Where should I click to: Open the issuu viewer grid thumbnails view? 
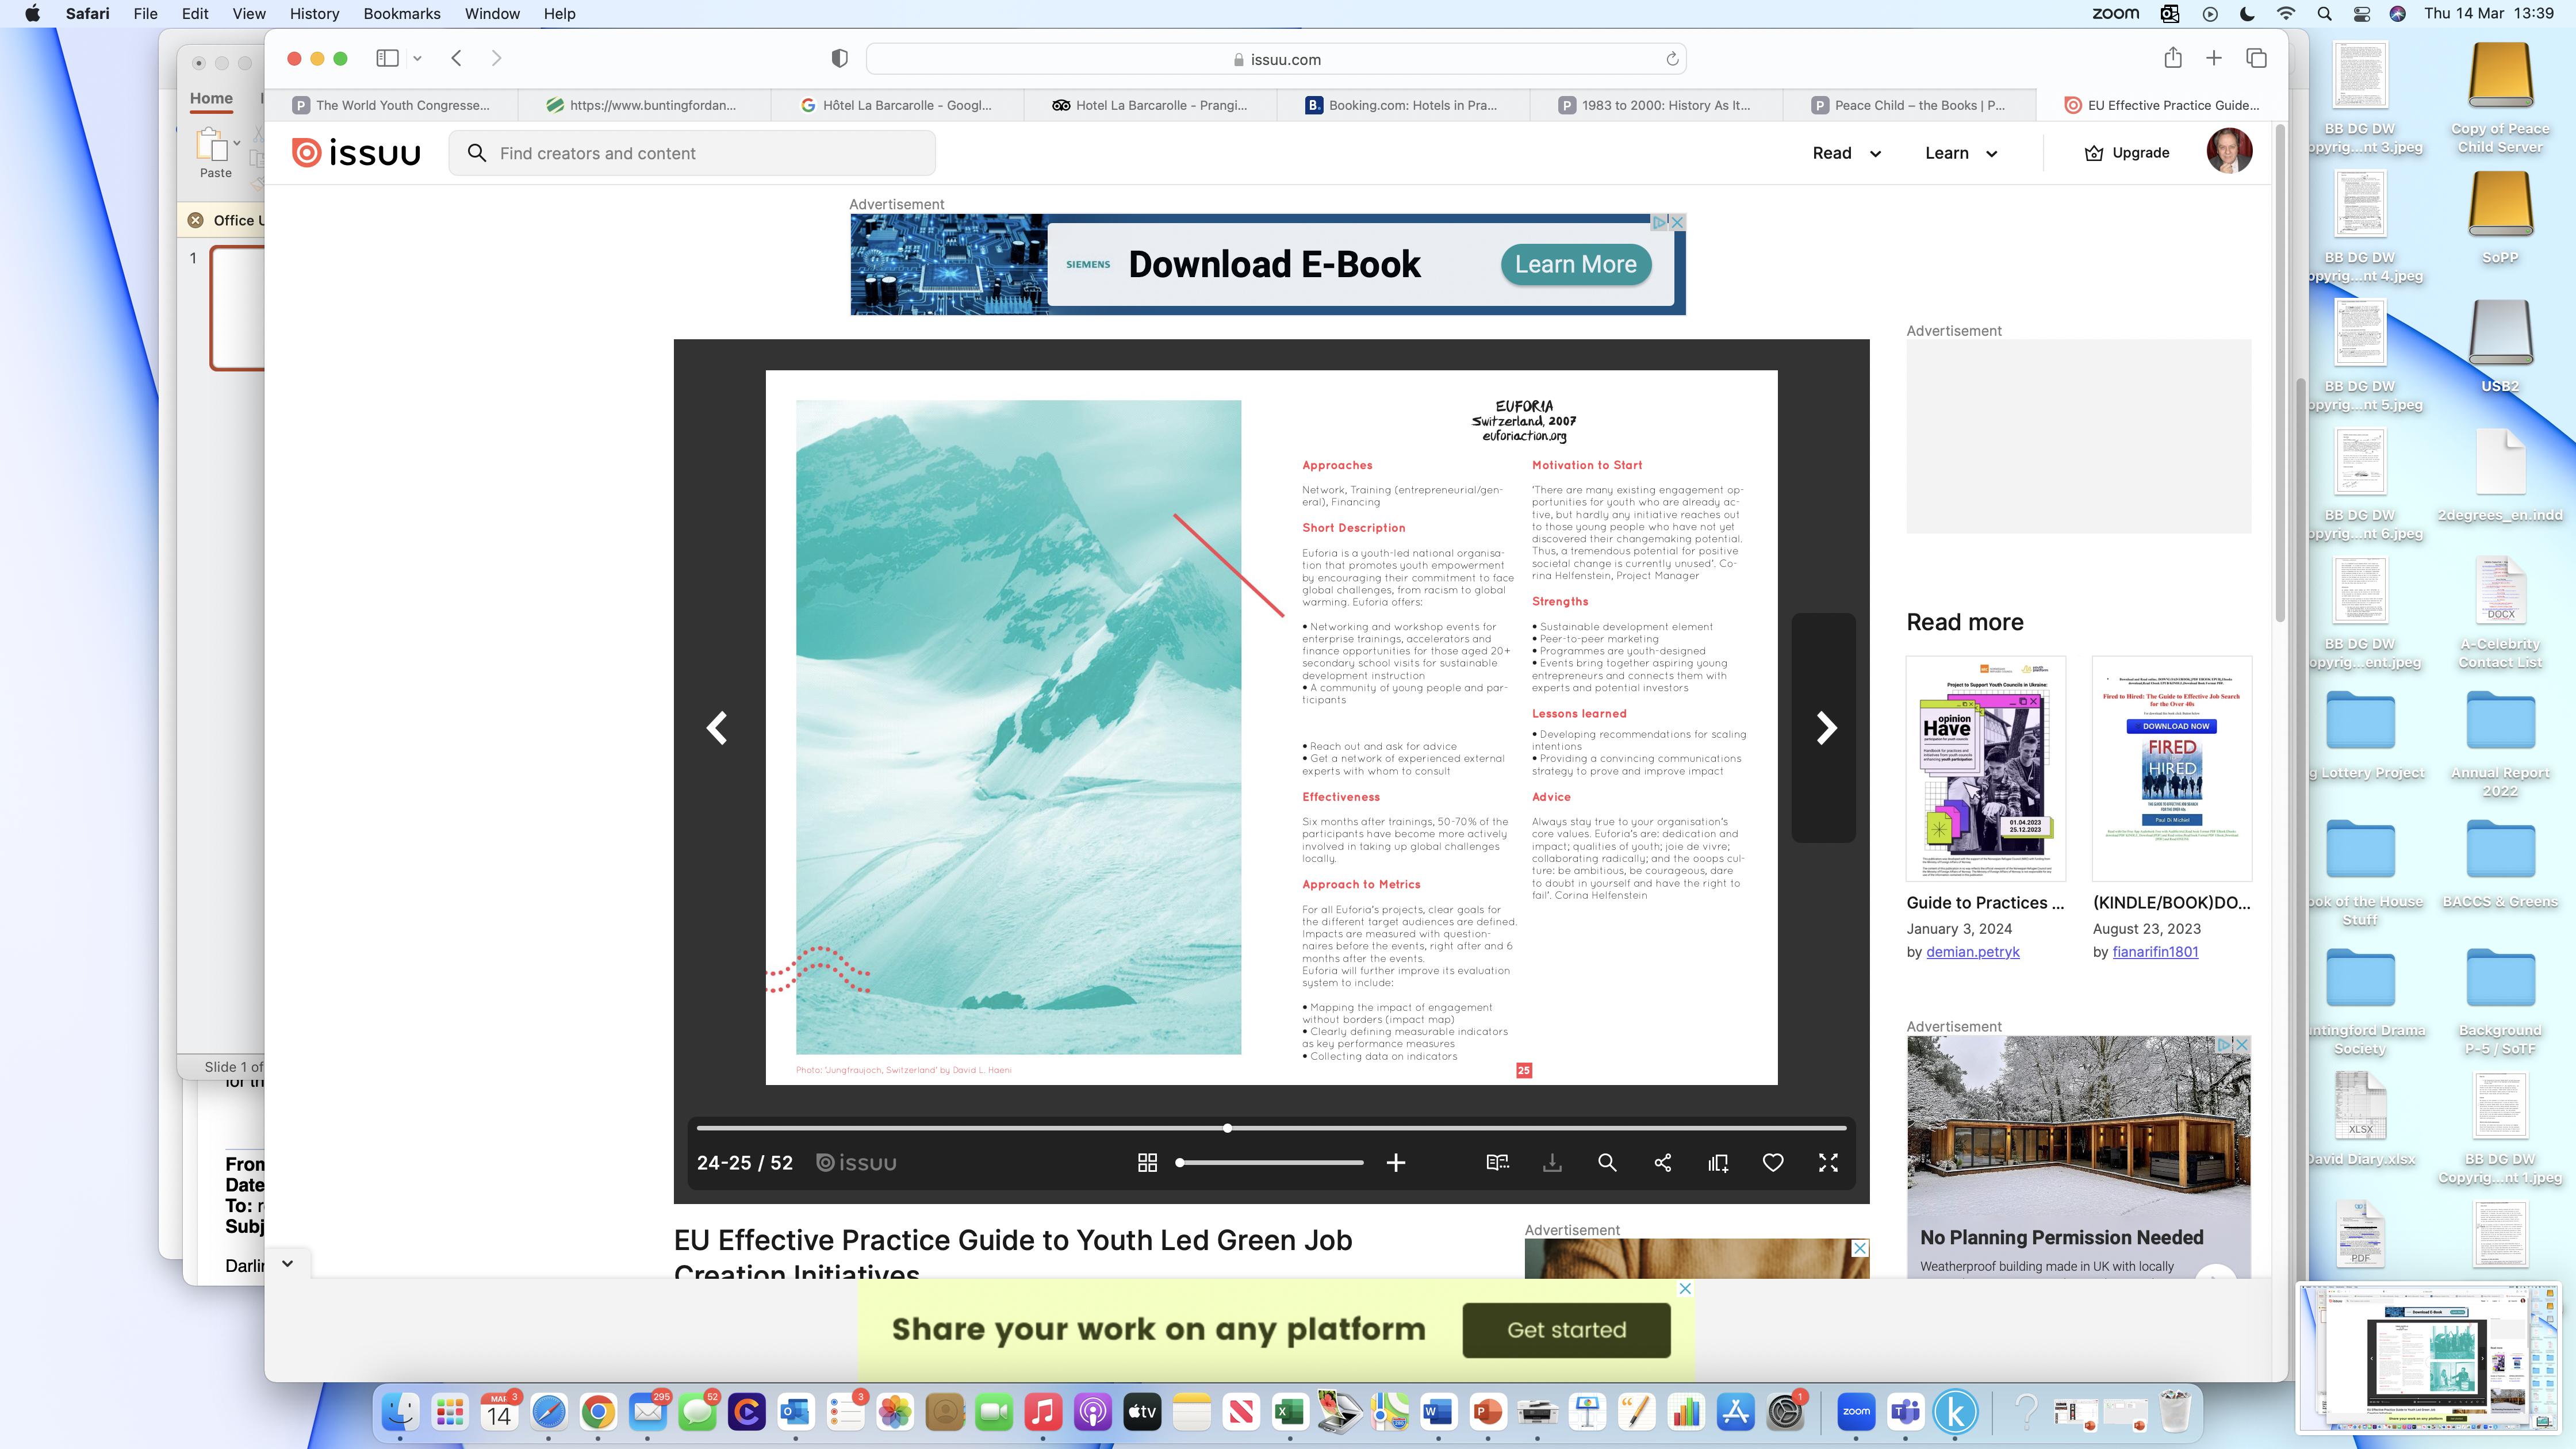pyautogui.click(x=1147, y=1162)
